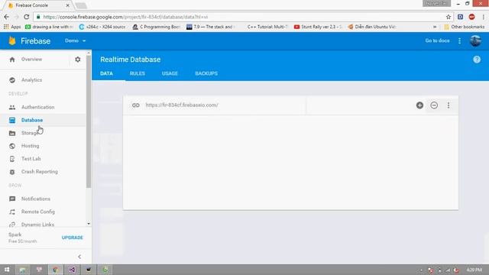Screen dimensions: 489x275
Task: Open the Other bookmarks folder
Action: pyautogui.click(x=464, y=27)
